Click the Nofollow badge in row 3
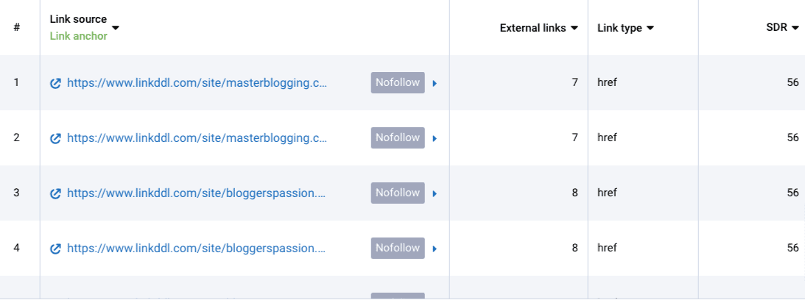Image resolution: width=805 pixels, height=300 pixels. coord(398,193)
